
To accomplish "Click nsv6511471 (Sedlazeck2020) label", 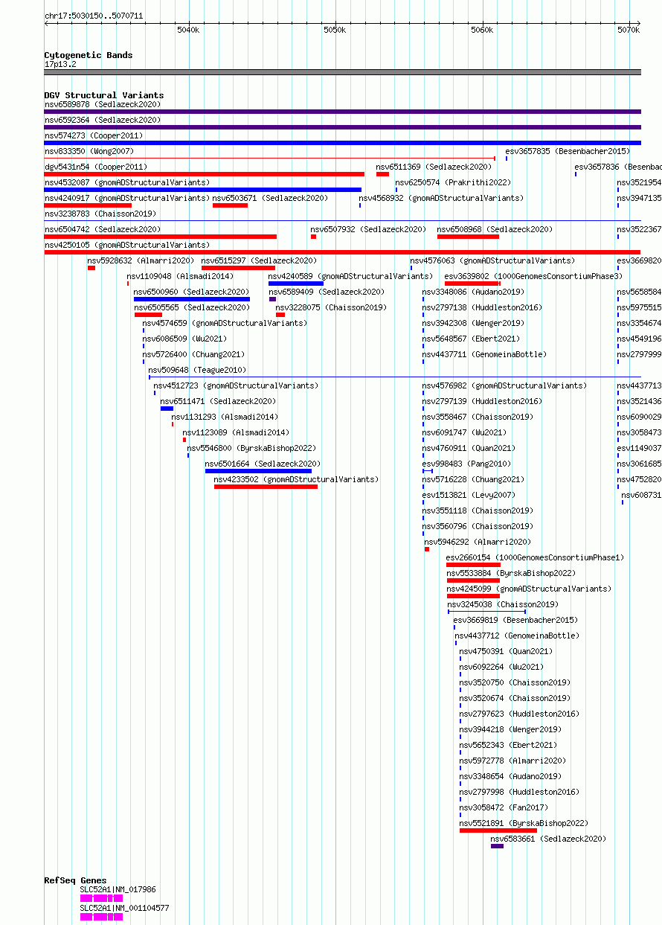I will [218, 401].
